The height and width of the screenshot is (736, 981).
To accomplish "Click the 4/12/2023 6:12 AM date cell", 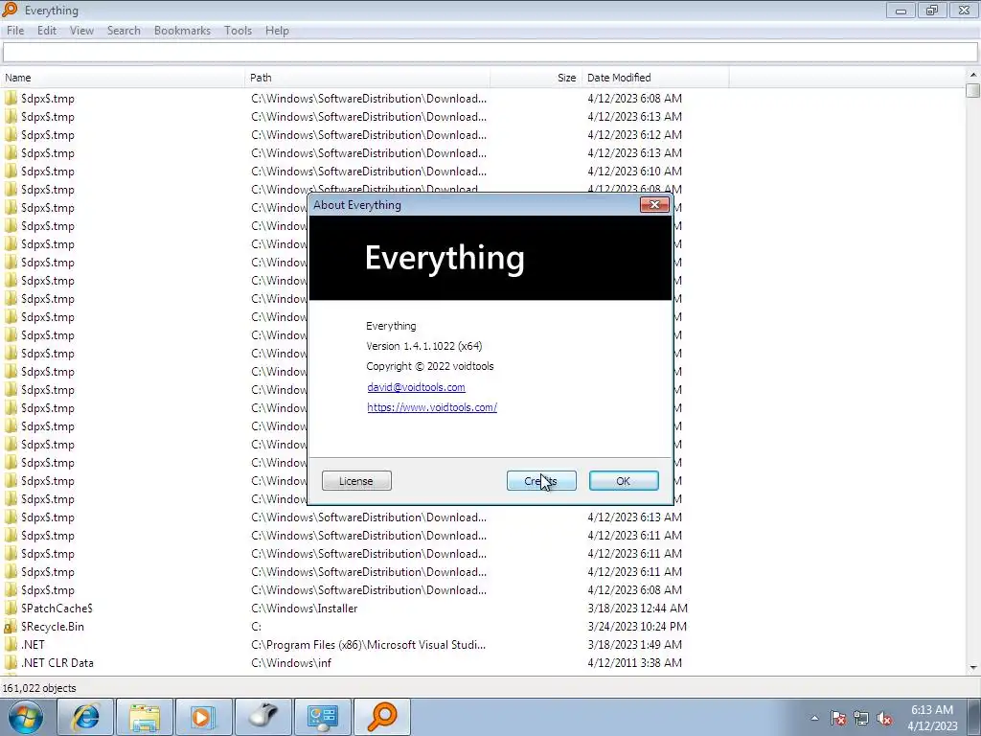I will click(634, 134).
